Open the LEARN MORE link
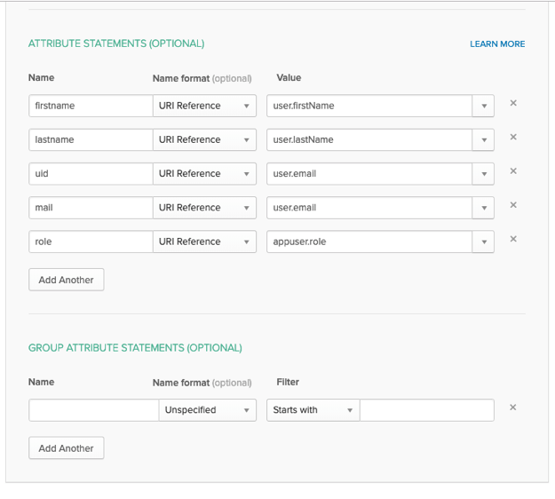This screenshot has height=499, width=555. pos(497,44)
